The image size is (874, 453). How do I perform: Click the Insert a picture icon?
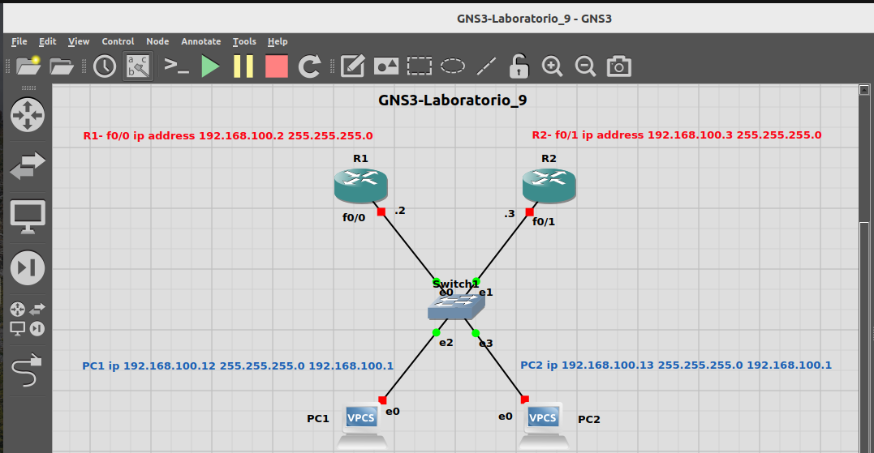click(x=386, y=66)
